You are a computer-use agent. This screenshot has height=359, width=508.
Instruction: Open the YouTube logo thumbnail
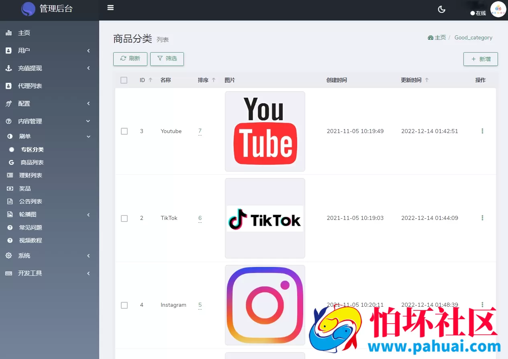265,131
